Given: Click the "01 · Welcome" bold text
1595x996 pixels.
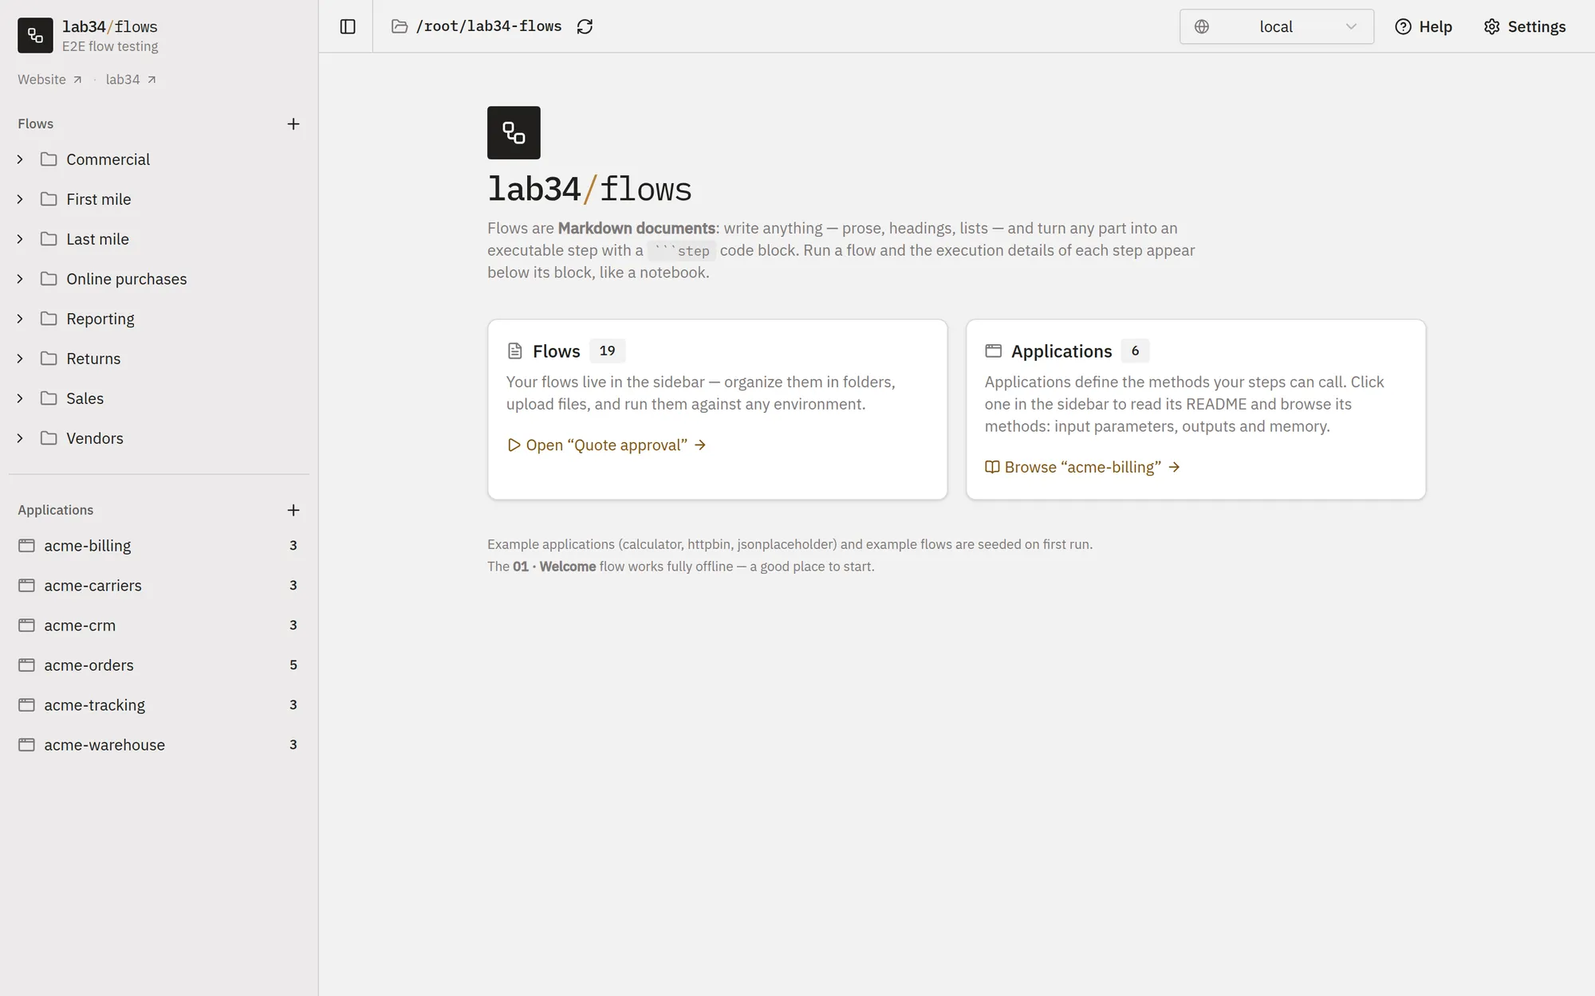Looking at the screenshot, I should 554,567.
